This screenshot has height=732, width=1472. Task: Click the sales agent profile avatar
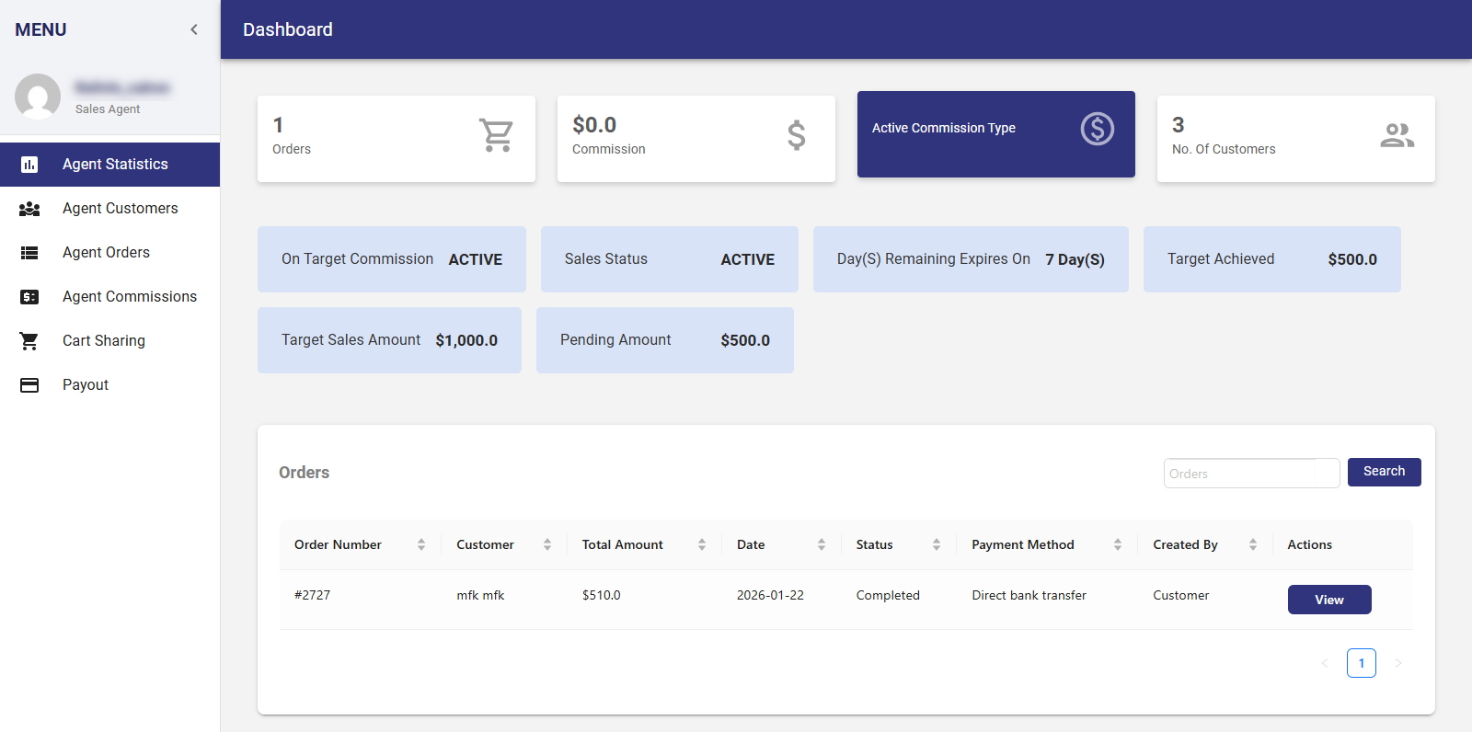(38, 97)
